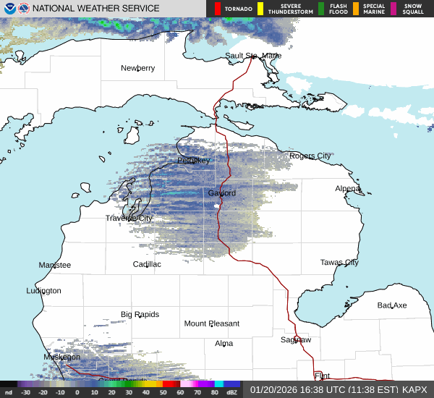The image size is (434, 398).
Task: Select Traverse City on the map
Action: [129, 218]
